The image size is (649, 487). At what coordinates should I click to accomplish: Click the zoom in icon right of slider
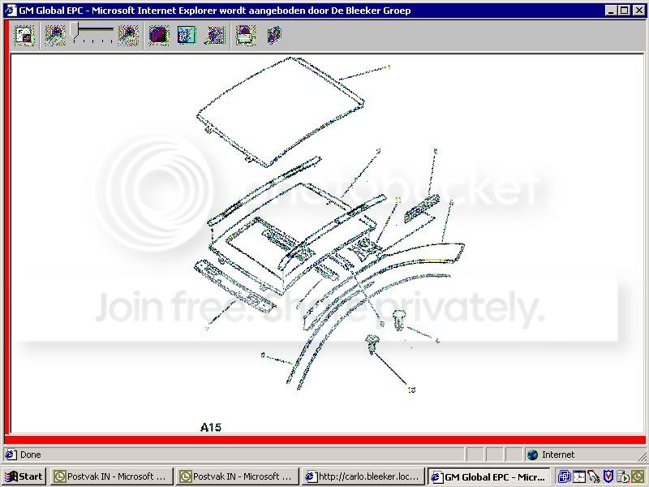(x=128, y=35)
